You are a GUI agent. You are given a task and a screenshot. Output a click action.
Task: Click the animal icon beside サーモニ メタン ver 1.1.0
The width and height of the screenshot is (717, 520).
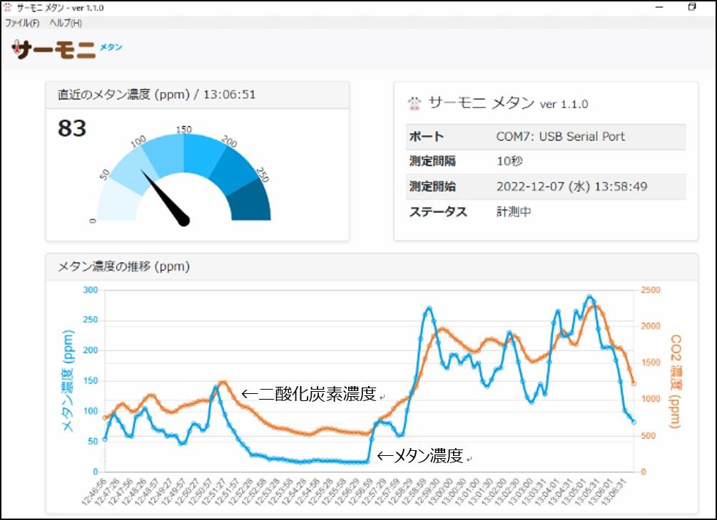[414, 104]
